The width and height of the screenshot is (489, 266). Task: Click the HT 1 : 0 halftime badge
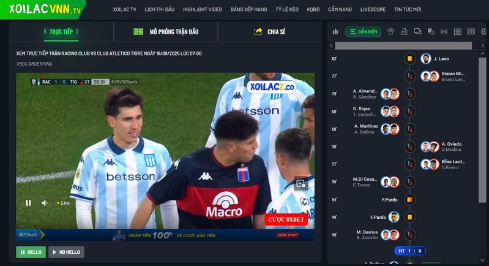(410, 251)
